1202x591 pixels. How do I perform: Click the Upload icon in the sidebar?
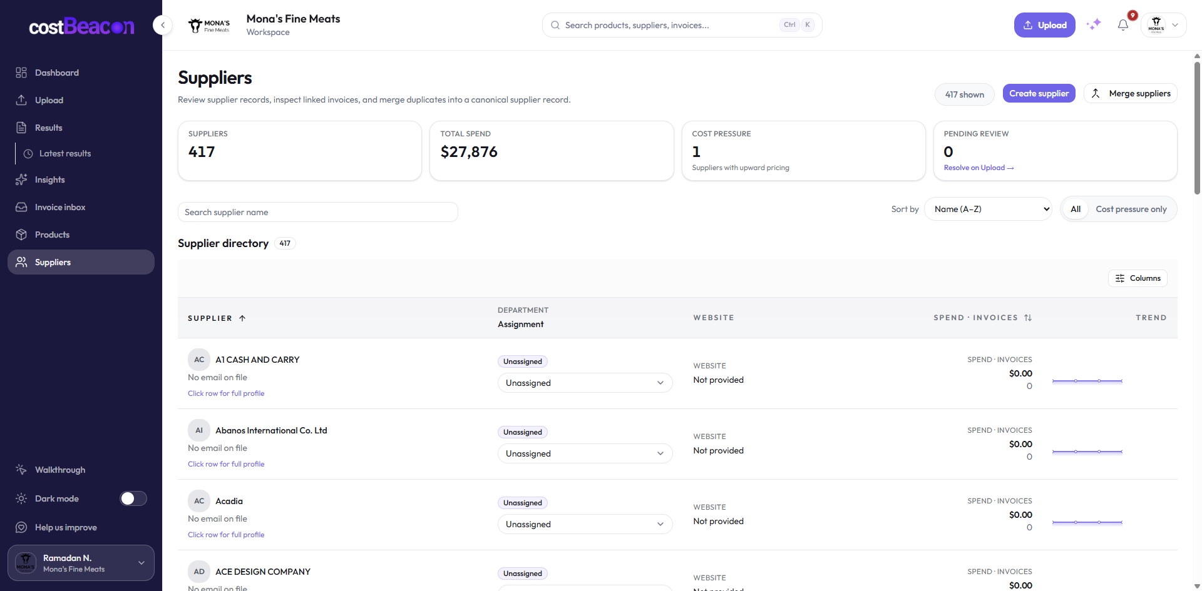click(21, 100)
